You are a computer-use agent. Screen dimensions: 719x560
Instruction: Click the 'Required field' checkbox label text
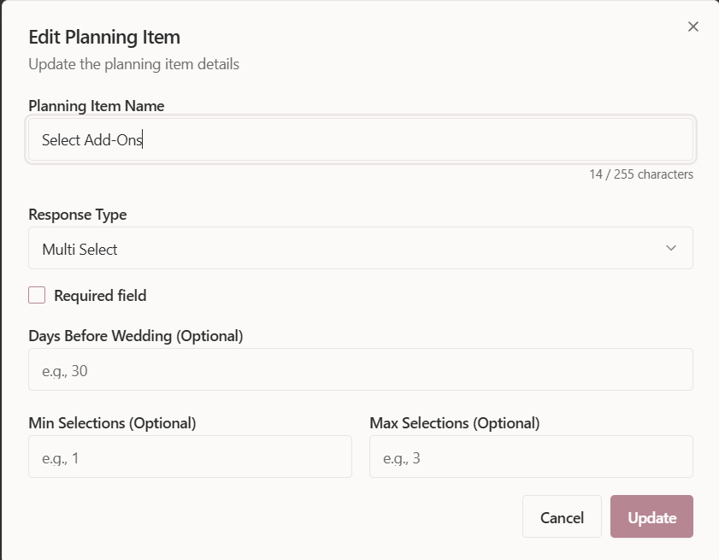(x=100, y=296)
